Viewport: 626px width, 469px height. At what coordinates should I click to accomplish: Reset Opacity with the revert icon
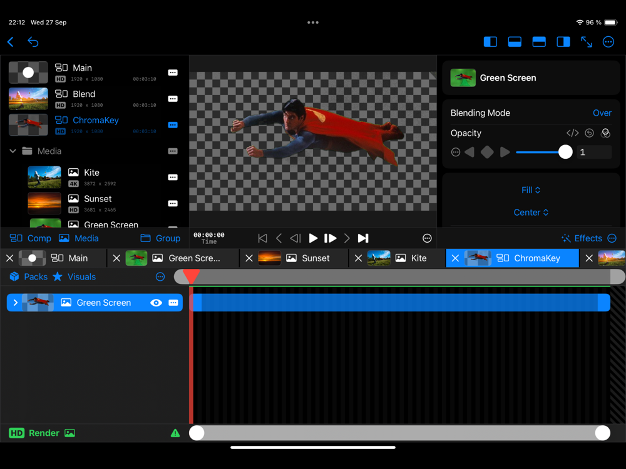pos(589,133)
